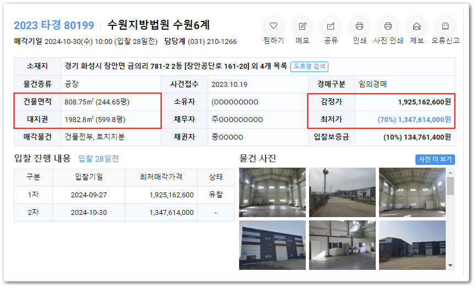
Task: Open first warehouse interior photo thumbnail
Action: click(272, 192)
